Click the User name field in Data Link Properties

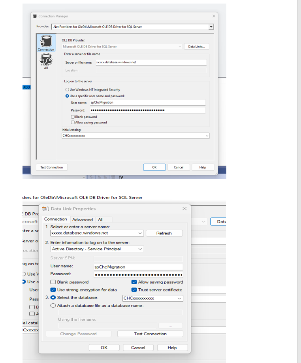click(138, 267)
